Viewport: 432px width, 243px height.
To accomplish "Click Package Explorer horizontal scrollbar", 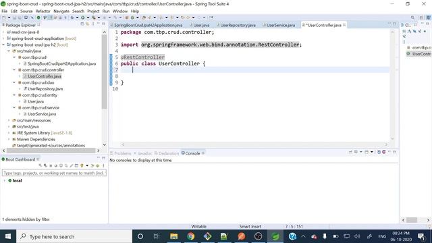I will pyautogui.click(x=51, y=151).
